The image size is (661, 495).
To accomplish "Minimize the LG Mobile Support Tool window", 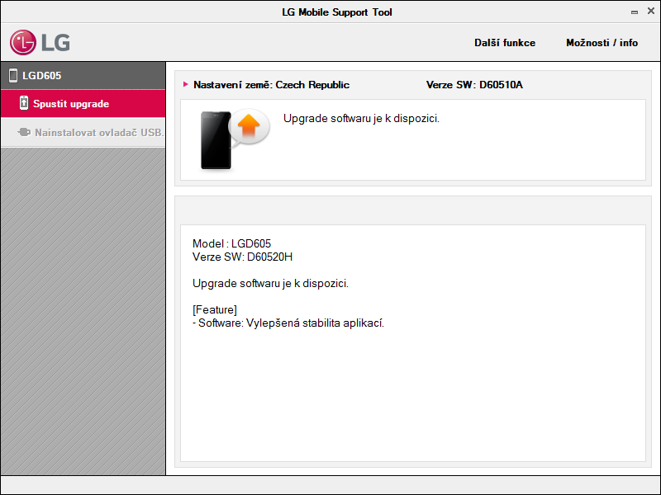I will pyautogui.click(x=635, y=12).
